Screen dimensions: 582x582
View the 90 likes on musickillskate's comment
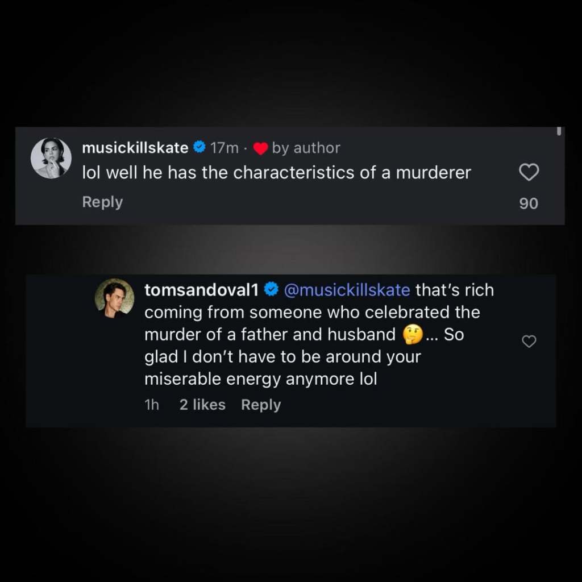pos(528,203)
